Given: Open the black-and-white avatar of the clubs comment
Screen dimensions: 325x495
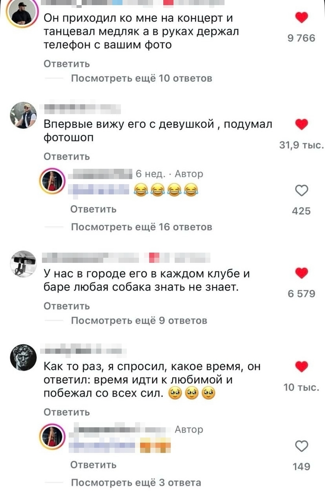Looking at the screenshot, I should tap(23, 264).
